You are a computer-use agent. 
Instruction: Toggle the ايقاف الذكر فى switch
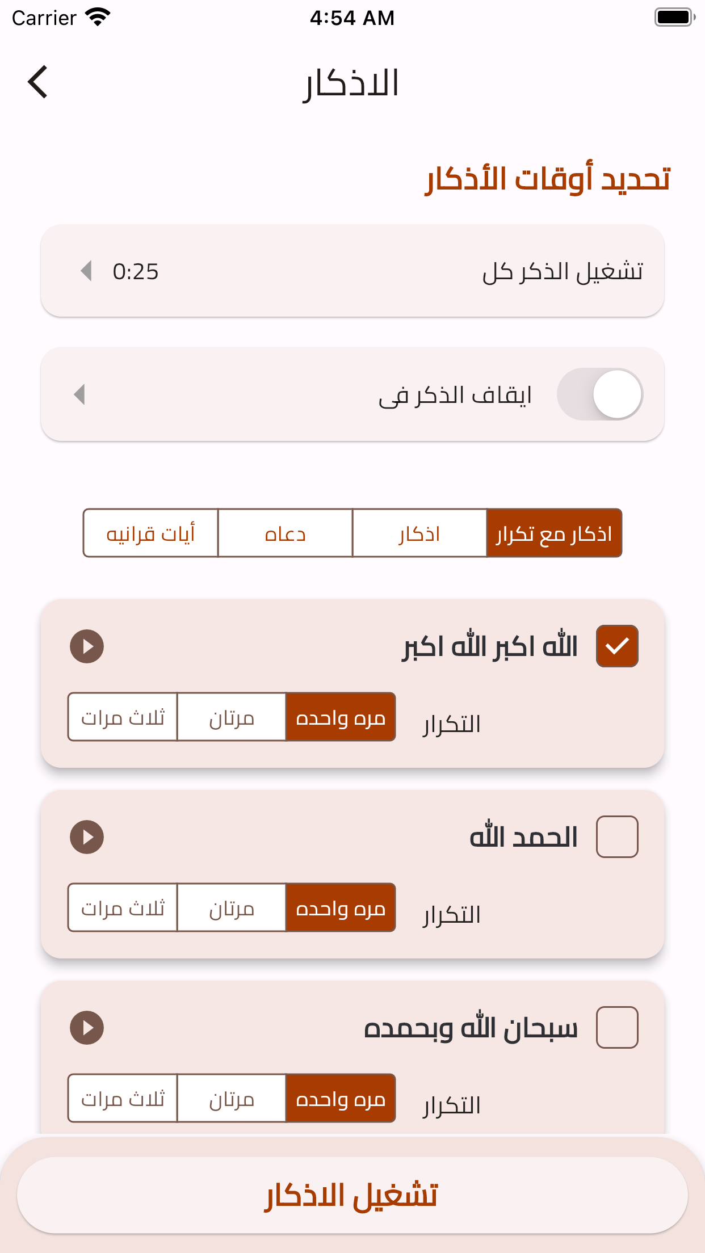tap(600, 394)
